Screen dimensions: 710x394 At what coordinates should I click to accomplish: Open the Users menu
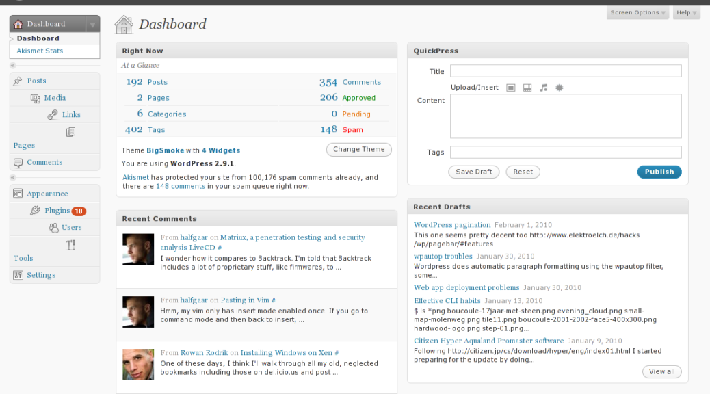[x=72, y=227]
